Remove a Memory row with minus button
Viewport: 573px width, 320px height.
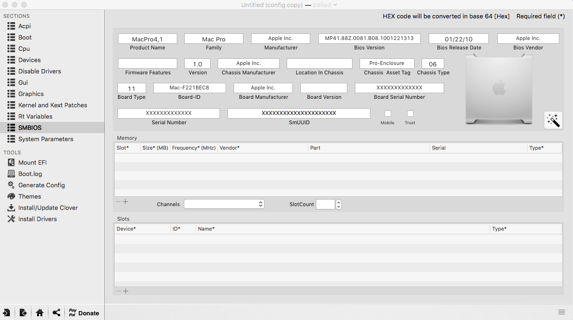(x=118, y=202)
